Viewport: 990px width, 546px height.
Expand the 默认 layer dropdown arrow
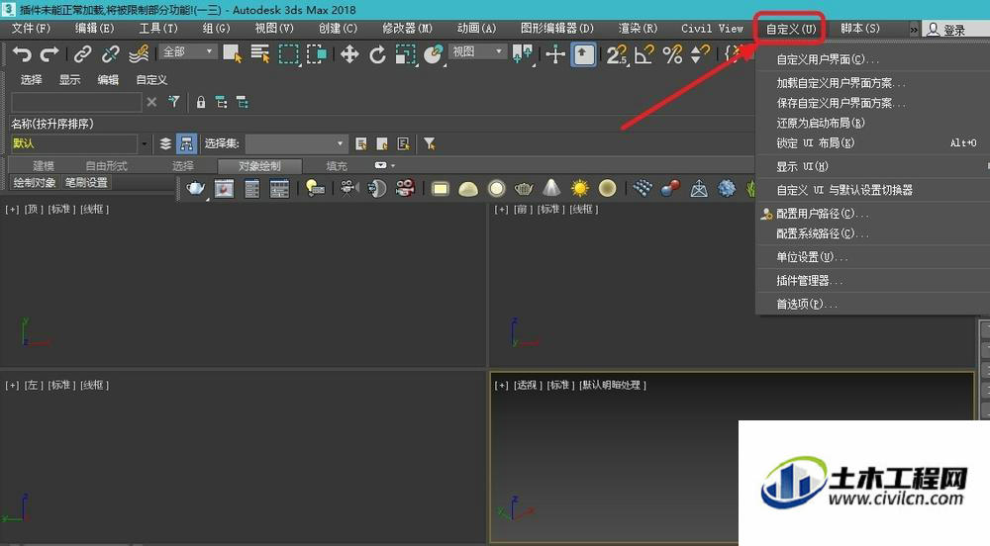(x=145, y=143)
